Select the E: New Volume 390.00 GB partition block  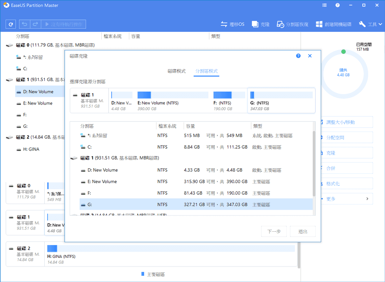[x=173, y=101]
